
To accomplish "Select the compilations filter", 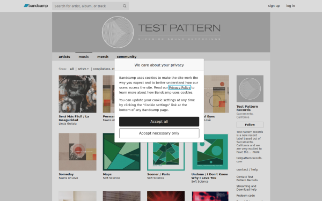I will tap(104, 69).
